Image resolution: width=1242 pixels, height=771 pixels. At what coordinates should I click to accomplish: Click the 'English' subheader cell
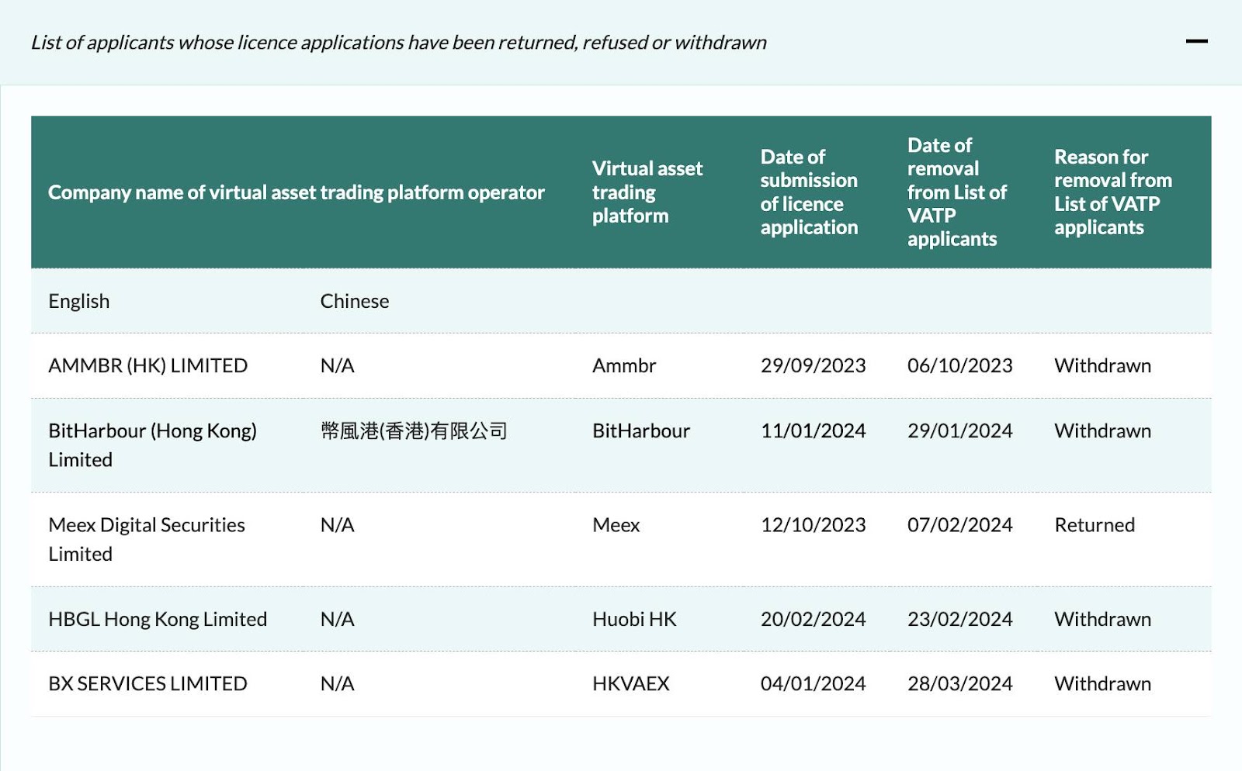(78, 301)
